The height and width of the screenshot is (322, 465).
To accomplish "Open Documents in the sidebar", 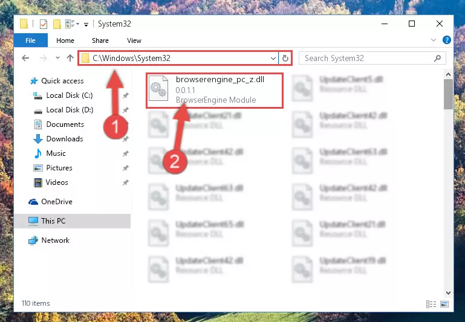I will tap(59, 124).
